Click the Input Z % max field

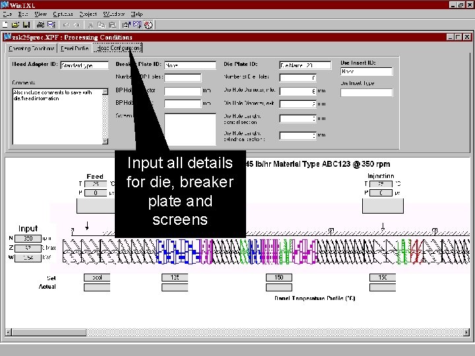(28, 249)
